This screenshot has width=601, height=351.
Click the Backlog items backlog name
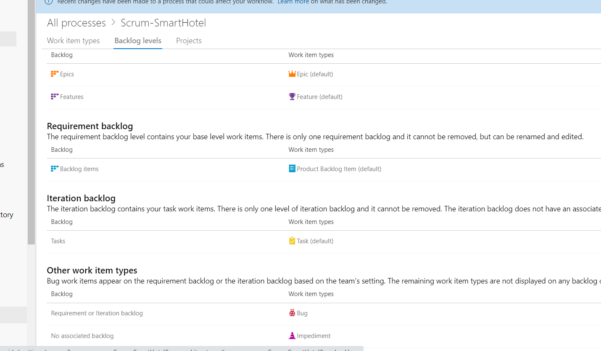tap(79, 169)
